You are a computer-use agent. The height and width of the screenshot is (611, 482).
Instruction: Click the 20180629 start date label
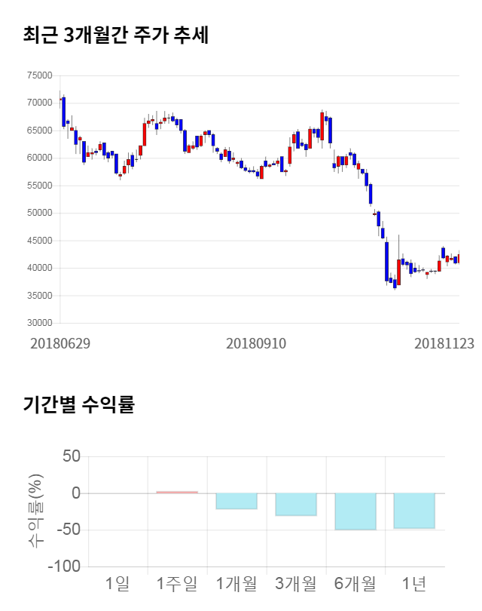[60, 343]
